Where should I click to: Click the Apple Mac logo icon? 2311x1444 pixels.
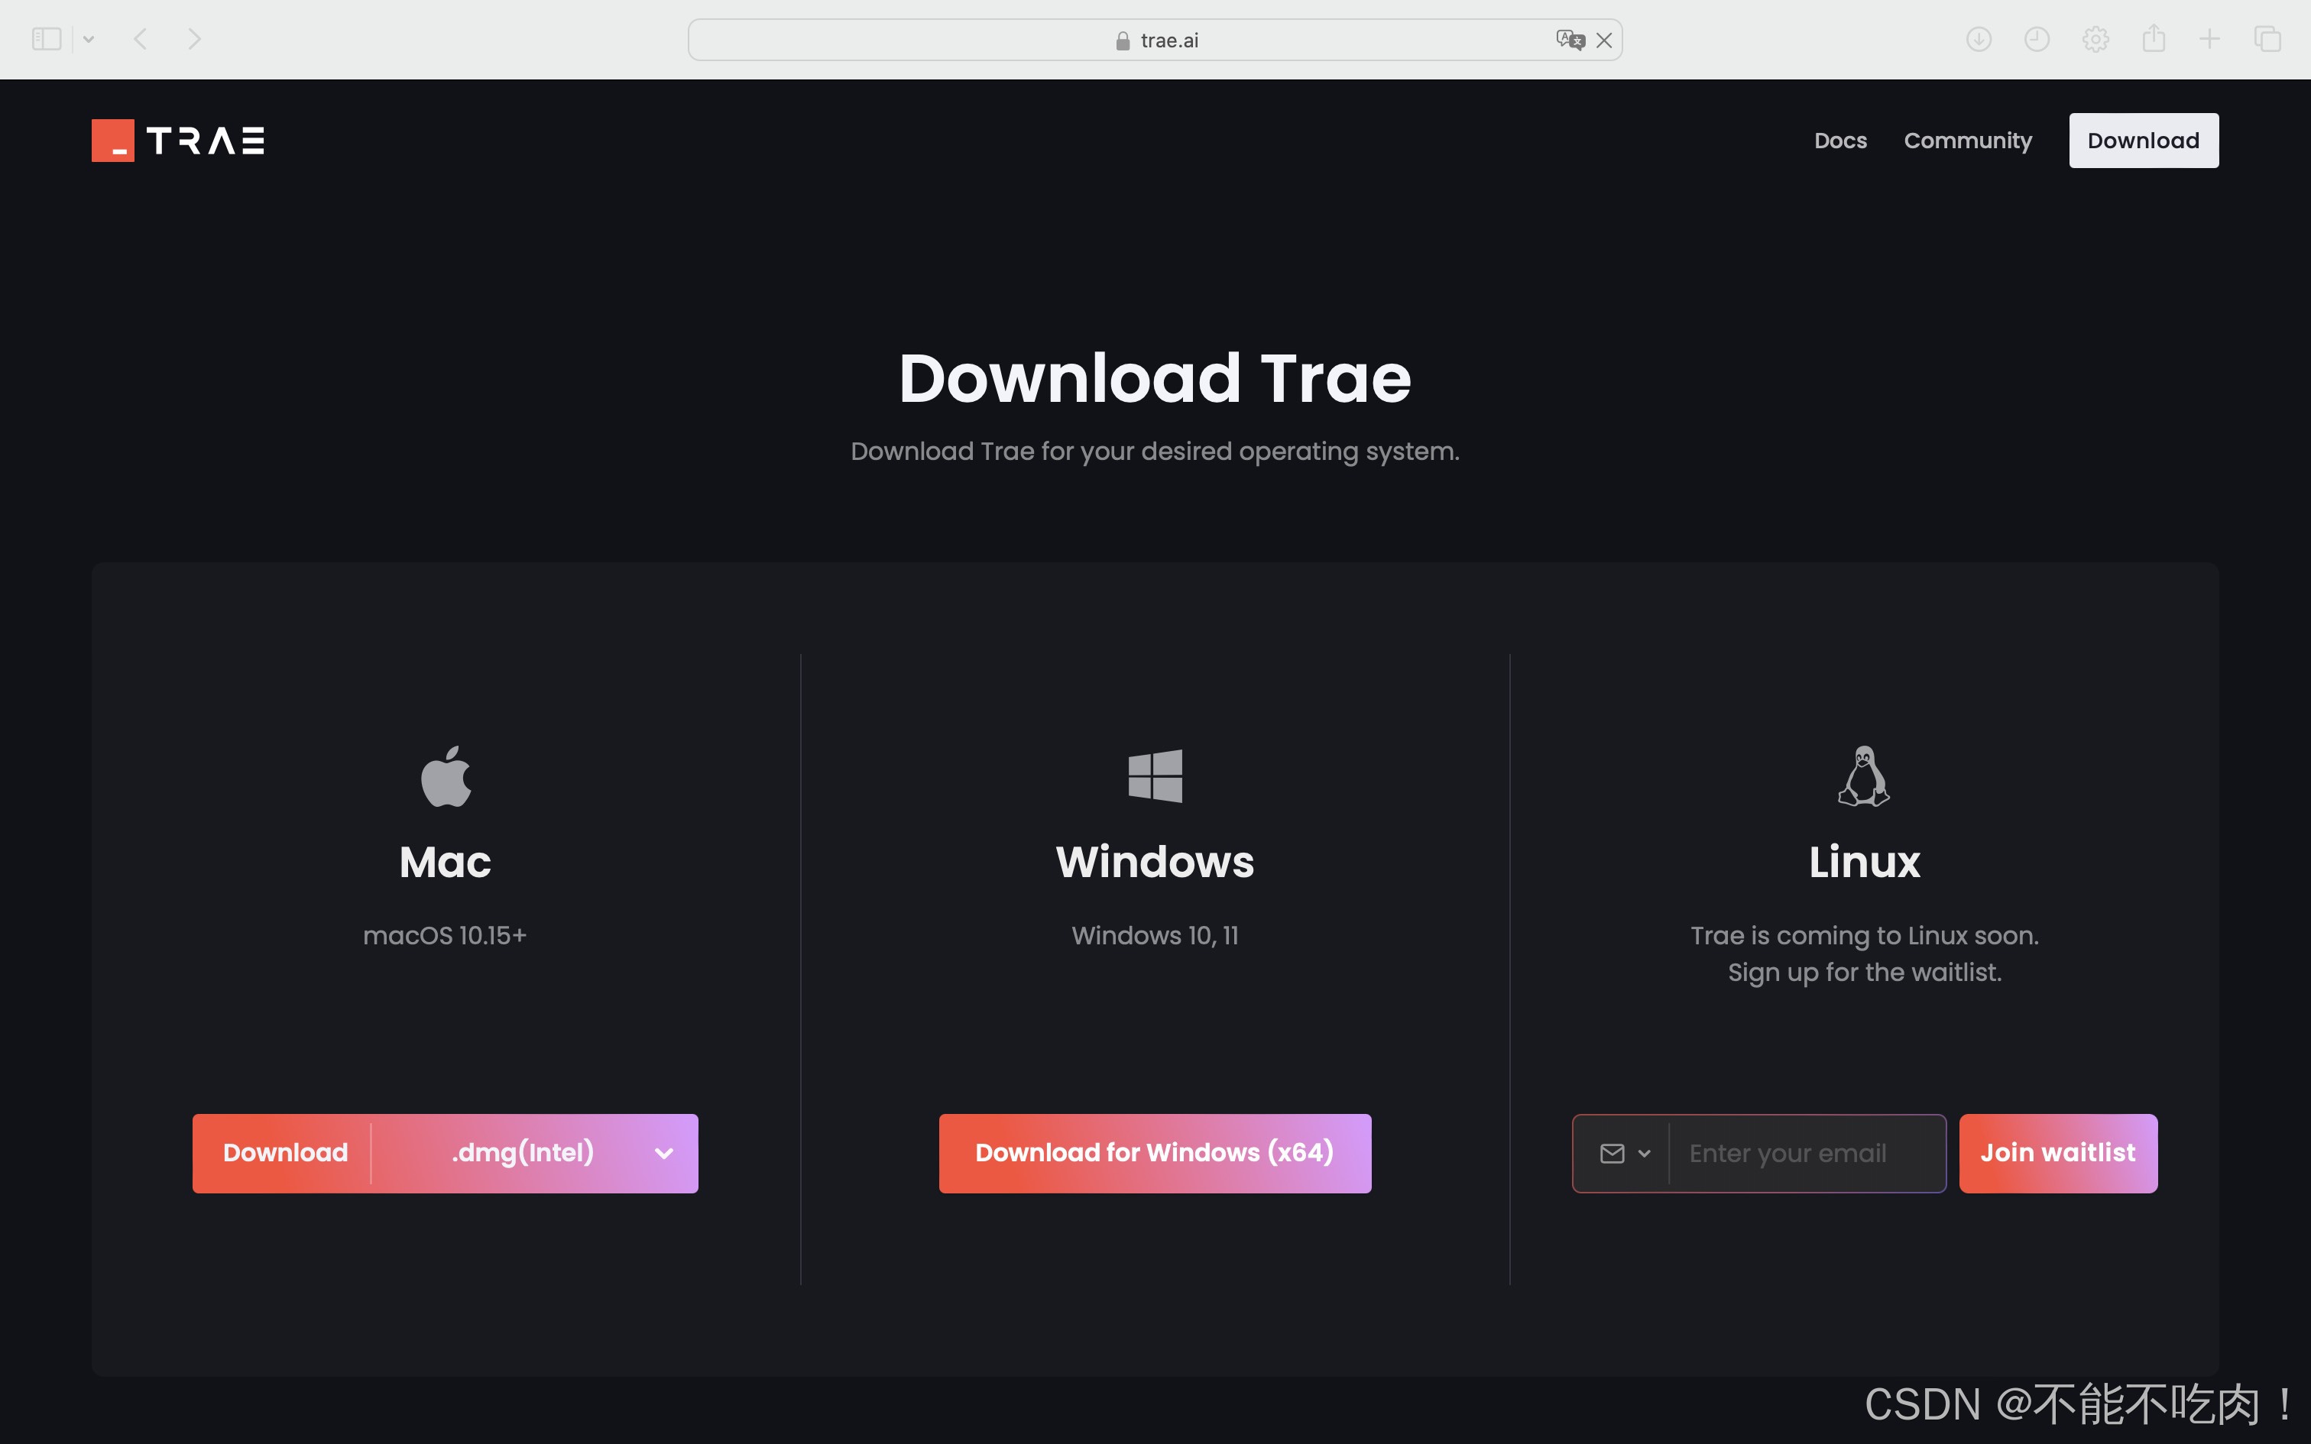[445, 775]
